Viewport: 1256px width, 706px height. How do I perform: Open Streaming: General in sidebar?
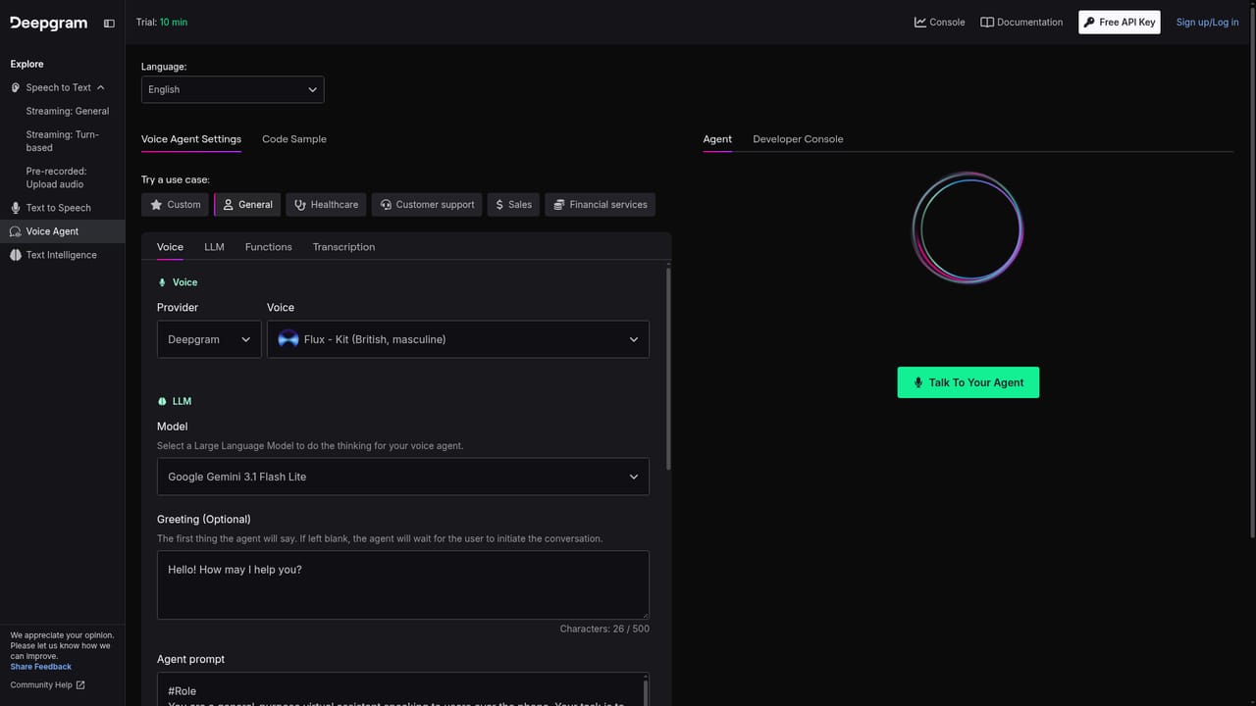68,111
